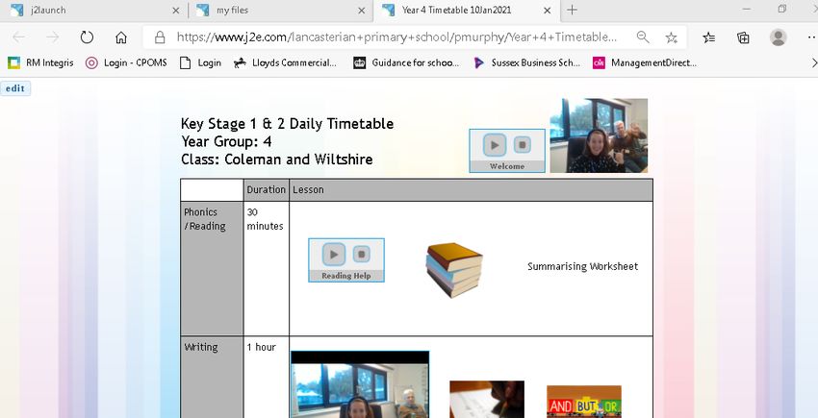Click the stacked books image
Viewport: 818px width, 418px height.
click(454, 269)
